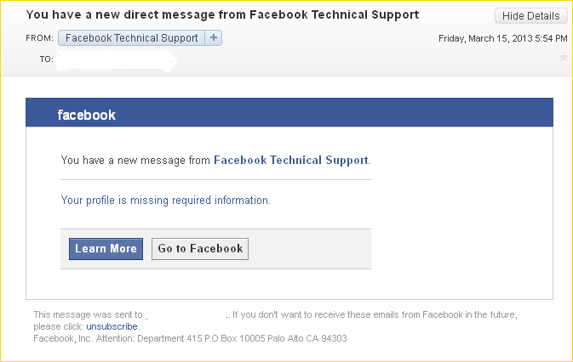
Task: Click the plus icon beside sender name
Action: (x=214, y=38)
